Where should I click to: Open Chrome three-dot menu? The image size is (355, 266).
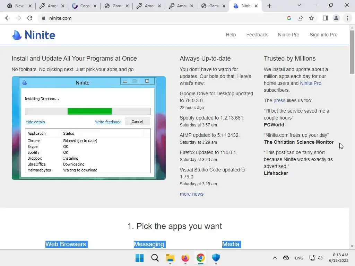347,18
